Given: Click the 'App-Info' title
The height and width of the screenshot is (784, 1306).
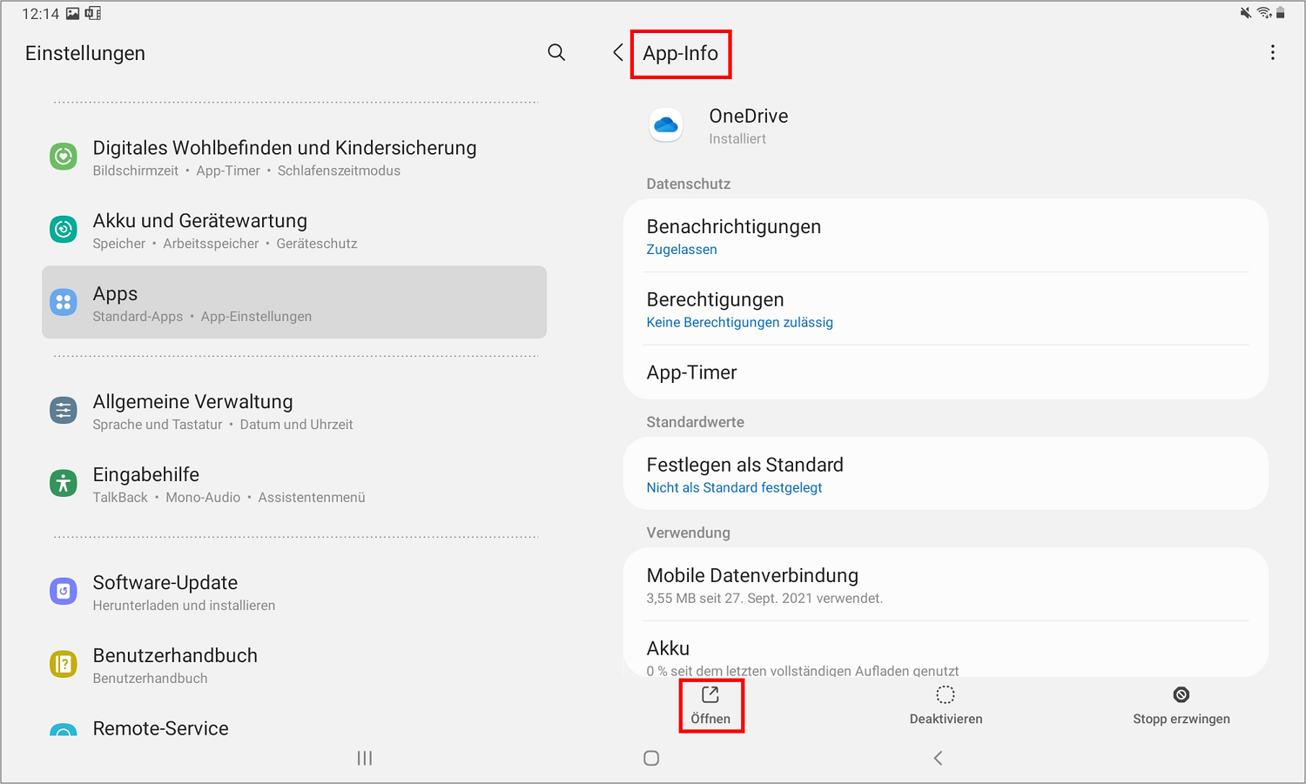Looking at the screenshot, I should pos(680,53).
